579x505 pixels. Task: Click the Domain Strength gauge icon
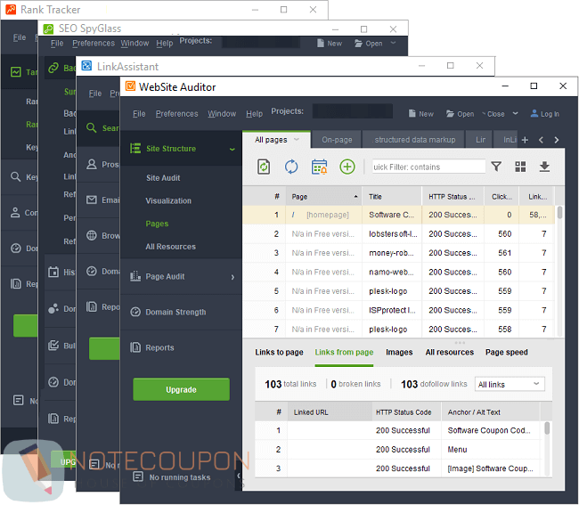[135, 312]
